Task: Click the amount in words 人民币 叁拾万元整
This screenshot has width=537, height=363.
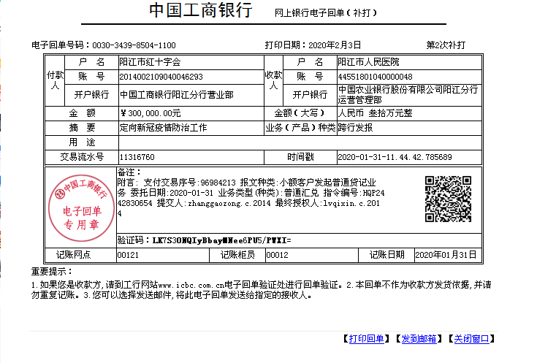Action: 375,113
